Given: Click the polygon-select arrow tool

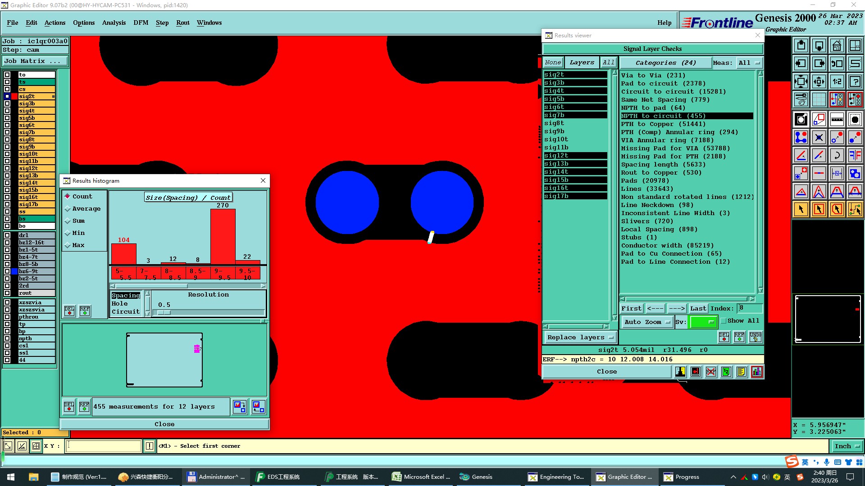Looking at the screenshot, I should [x=837, y=209].
